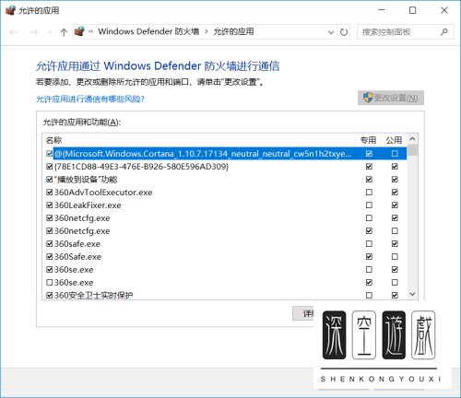Show hidden breadcrumb path with double chevron
461x398 pixels.
point(90,31)
